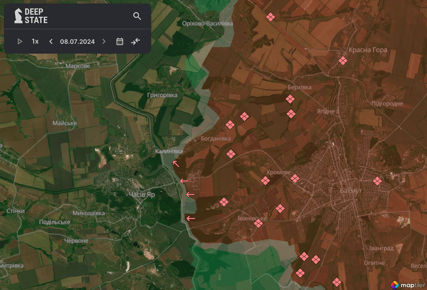The image size is (427, 290).
Task: Go to the previous date with left chevron
Action: click(x=51, y=42)
